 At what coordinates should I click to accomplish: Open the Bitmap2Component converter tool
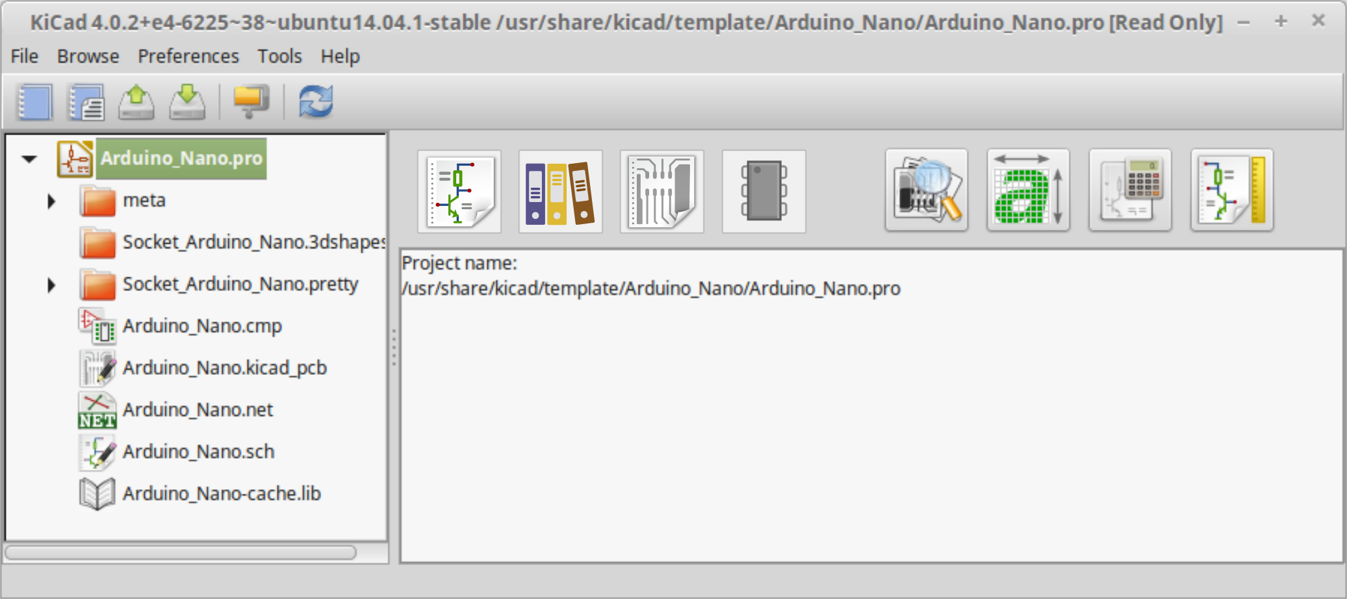point(1029,190)
